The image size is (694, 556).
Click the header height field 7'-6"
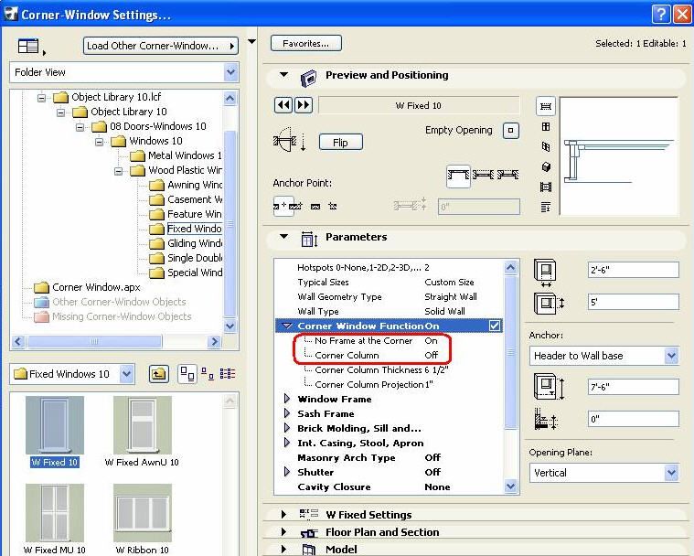coord(634,387)
